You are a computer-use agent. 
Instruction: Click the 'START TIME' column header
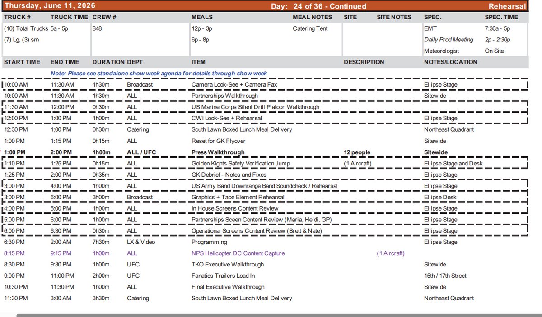point(22,62)
